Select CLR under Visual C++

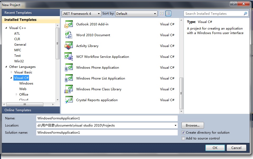pos(17,39)
